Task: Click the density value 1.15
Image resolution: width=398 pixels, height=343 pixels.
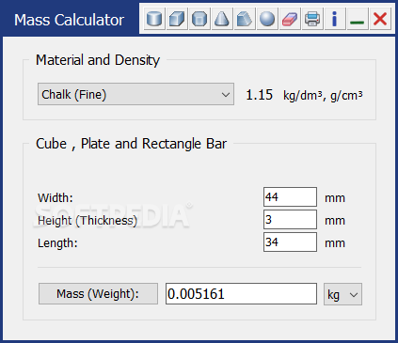Action: [260, 95]
